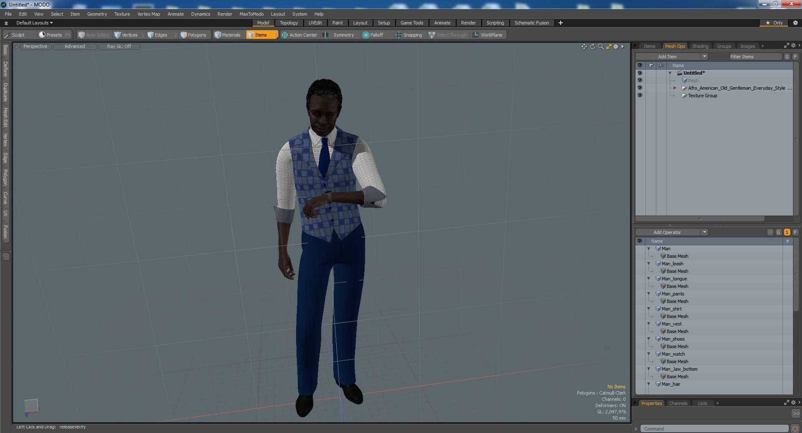The image size is (802, 433).
Task: Click the Add Operator button
Action: click(667, 232)
